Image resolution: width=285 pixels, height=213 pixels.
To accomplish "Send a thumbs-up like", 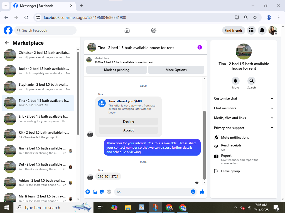I will point(202,192).
